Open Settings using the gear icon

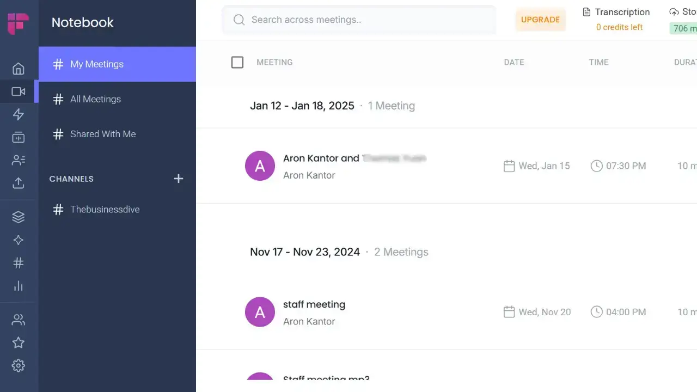19,365
